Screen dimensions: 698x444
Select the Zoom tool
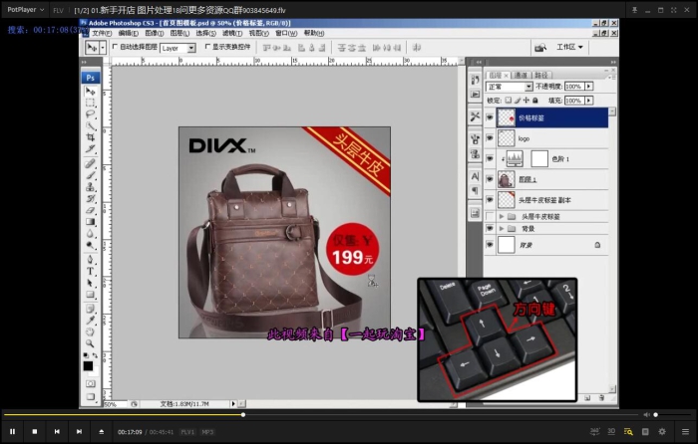(x=91, y=343)
